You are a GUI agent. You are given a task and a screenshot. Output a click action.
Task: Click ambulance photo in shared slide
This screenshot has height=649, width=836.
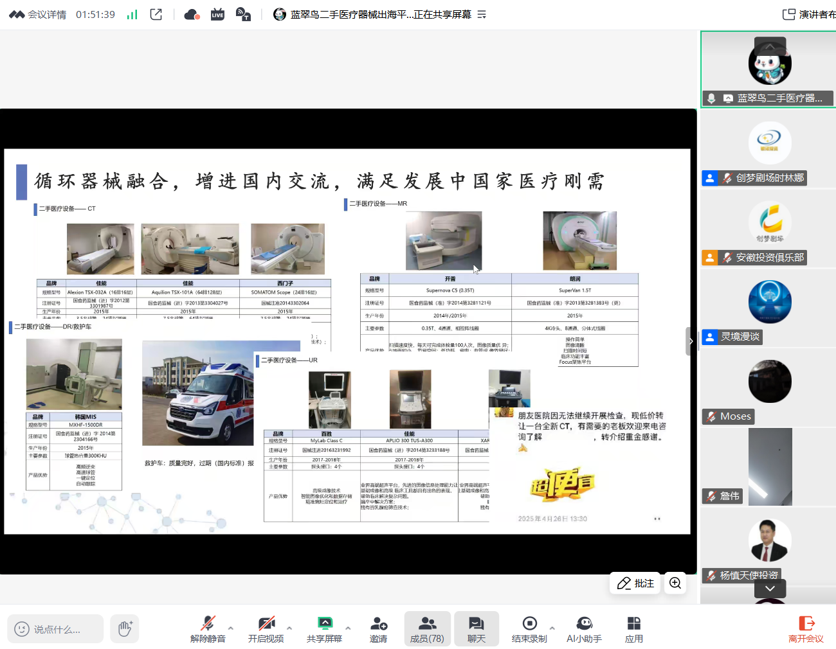pos(198,393)
